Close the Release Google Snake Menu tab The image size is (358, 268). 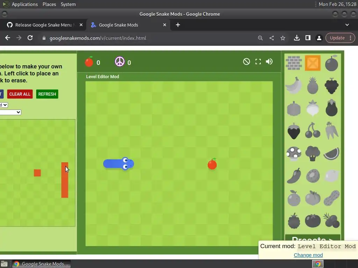[x=81, y=25]
